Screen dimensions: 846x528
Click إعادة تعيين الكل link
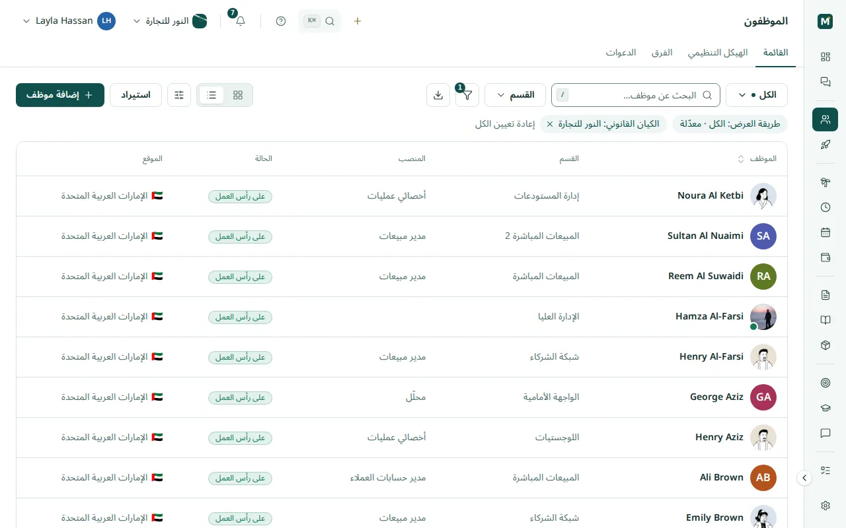pos(505,124)
